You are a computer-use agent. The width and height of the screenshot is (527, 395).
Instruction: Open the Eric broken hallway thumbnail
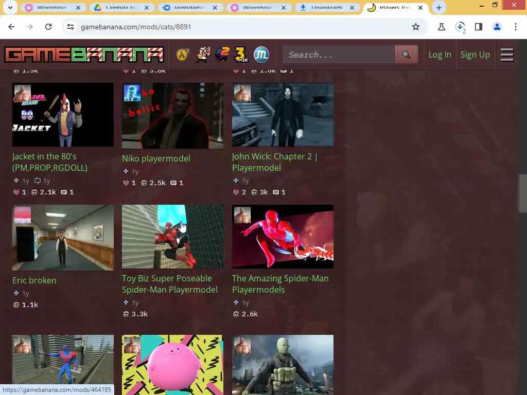[63, 238]
